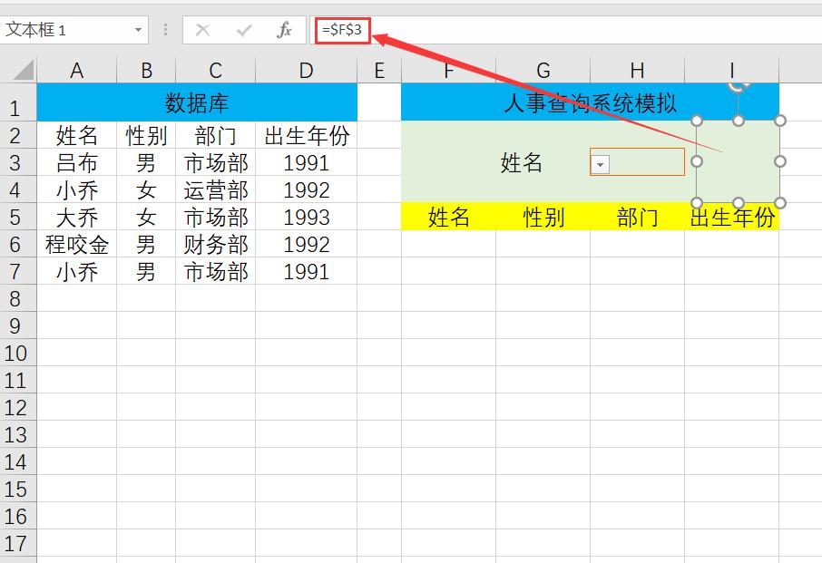
Task: Select the cell containing 财务部
Action: [215, 244]
